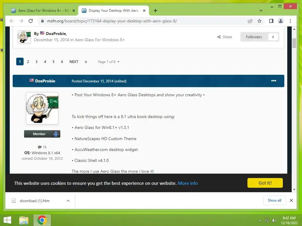Go to page 6
Screen dimensions: 302x226
pos(62,62)
